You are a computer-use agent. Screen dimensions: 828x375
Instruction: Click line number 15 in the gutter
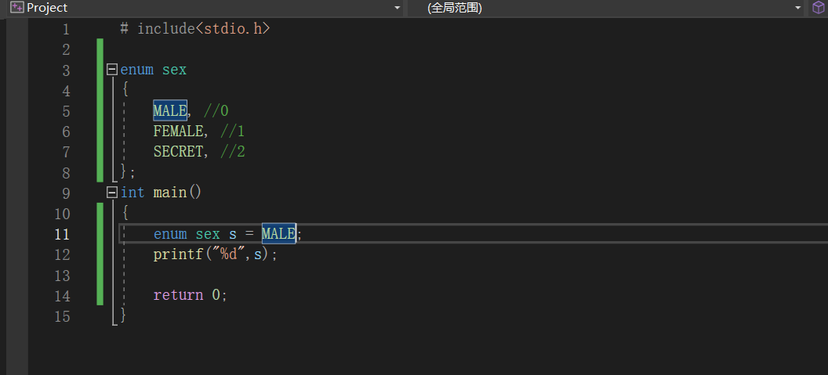tap(62, 316)
